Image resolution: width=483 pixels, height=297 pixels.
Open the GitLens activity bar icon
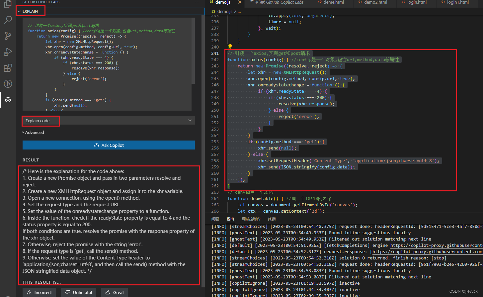point(8,84)
